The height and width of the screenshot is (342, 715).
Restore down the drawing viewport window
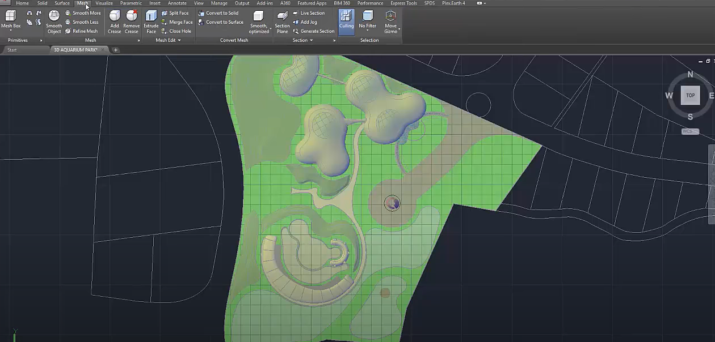coord(708,61)
